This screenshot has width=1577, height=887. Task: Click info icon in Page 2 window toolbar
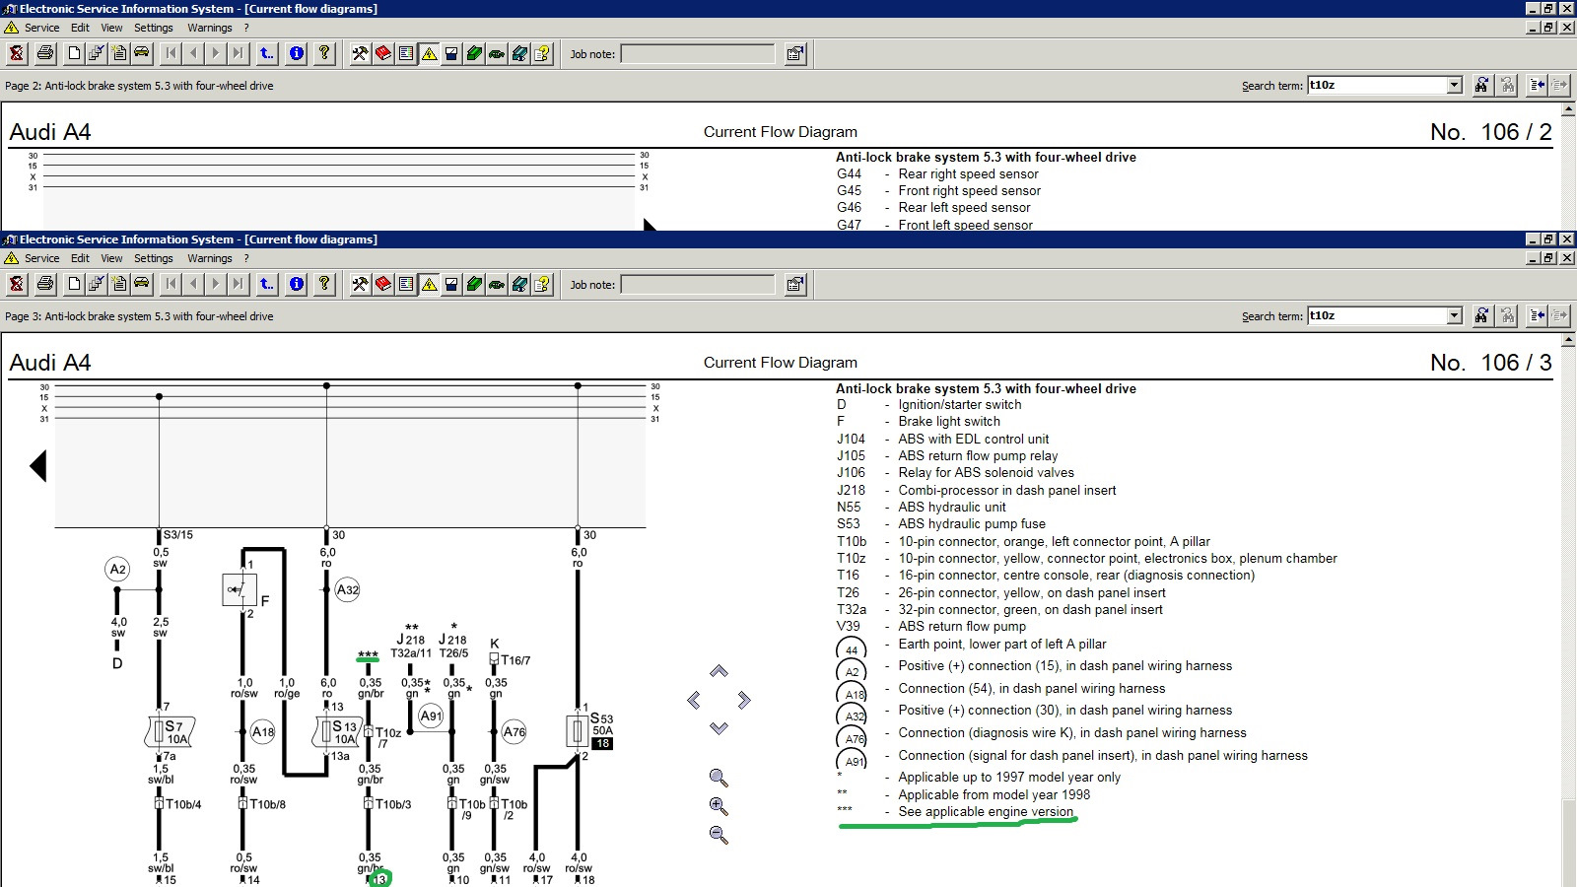296,54
